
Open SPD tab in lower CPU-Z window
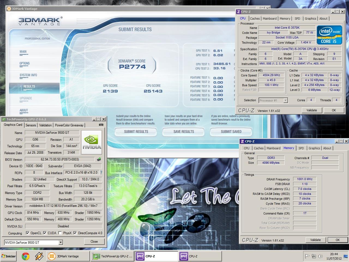click(301, 148)
